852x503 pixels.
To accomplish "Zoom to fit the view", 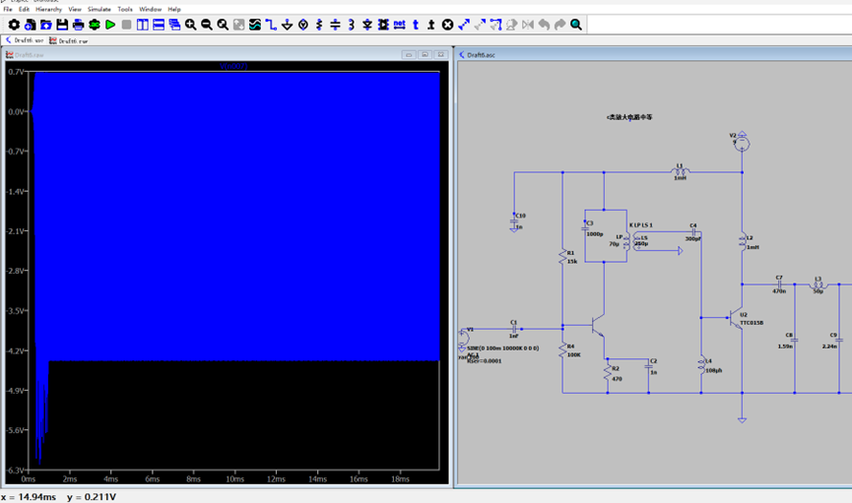I will point(223,25).
